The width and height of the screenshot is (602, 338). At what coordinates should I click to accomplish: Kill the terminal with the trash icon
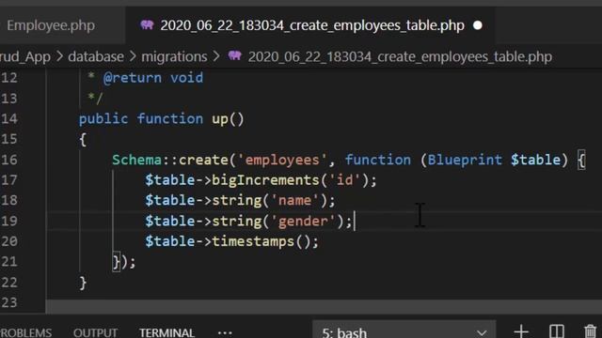click(591, 331)
